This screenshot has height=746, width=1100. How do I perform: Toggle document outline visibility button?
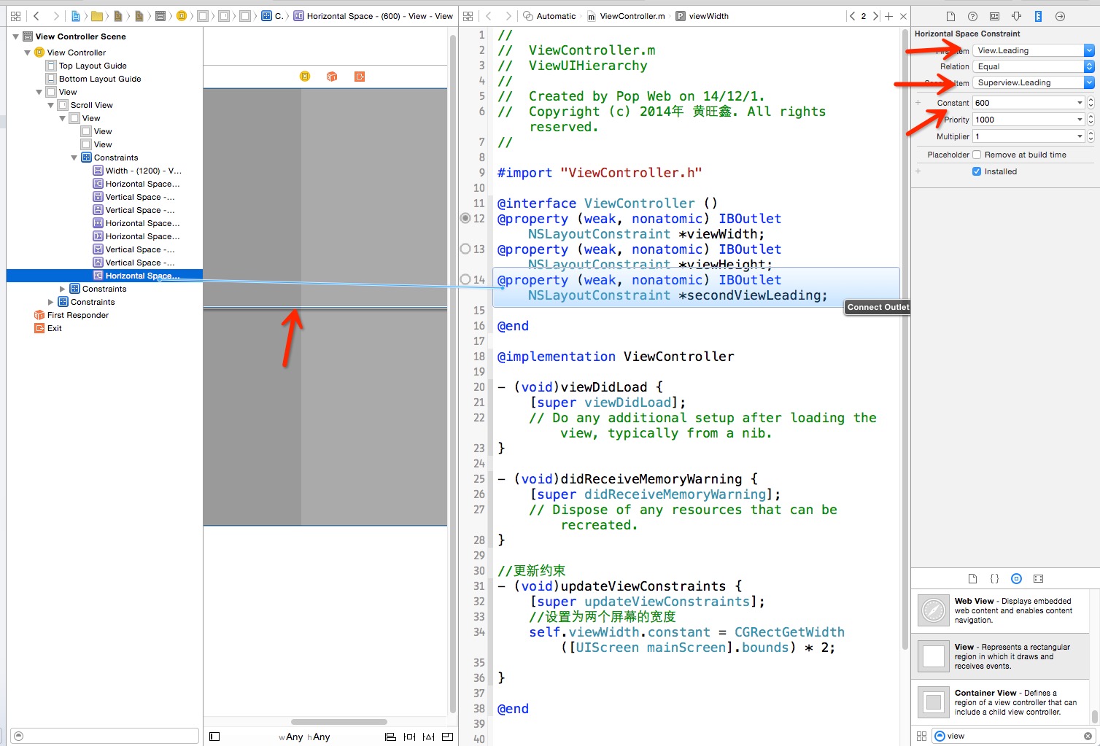coord(214,737)
